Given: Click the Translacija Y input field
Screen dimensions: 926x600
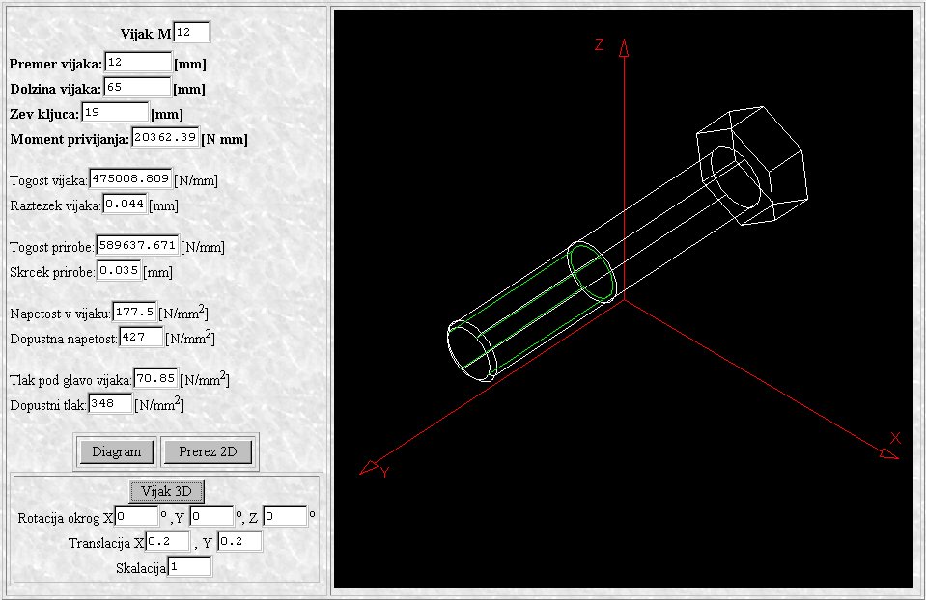Looking at the screenshot, I should [239, 541].
